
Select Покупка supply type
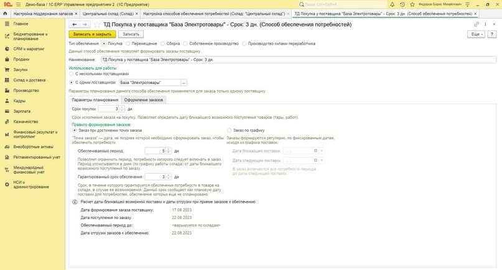[x=104, y=44]
